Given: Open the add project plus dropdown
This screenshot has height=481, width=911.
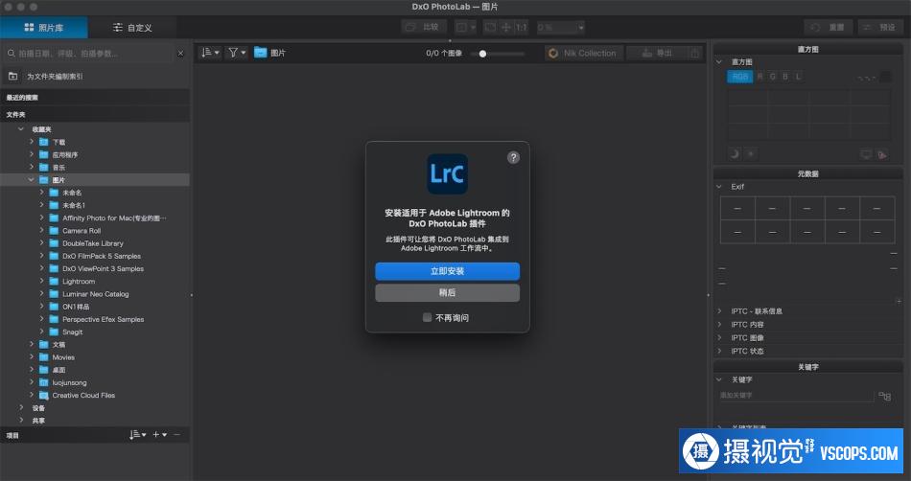Looking at the screenshot, I should (x=160, y=435).
